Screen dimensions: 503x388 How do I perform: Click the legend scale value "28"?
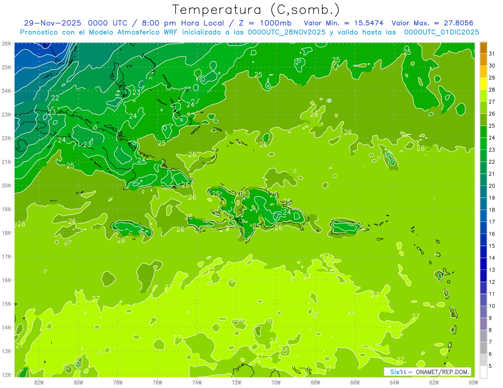(492, 90)
